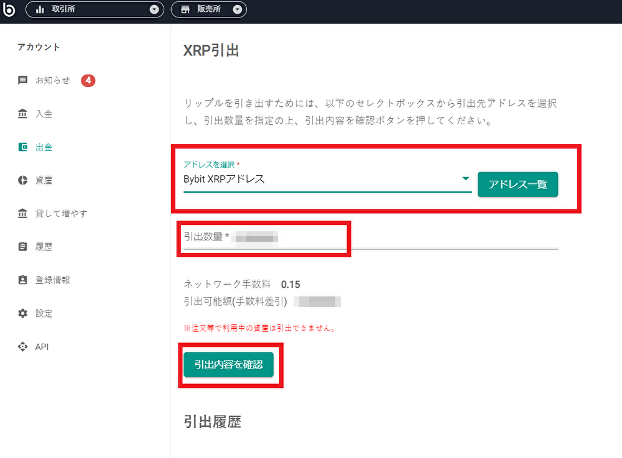Screen dimensions: 622x458
Task: Click the red notification badge showing 4
Action: (88, 80)
